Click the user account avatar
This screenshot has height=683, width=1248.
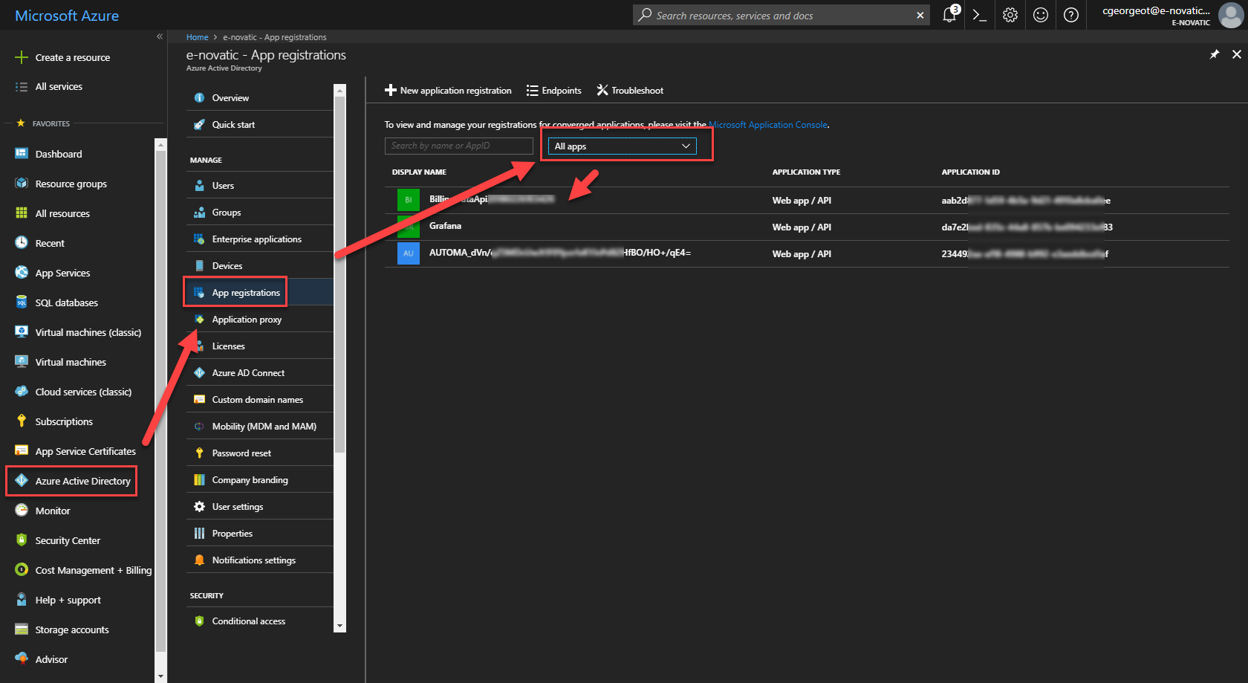click(1231, 15)
